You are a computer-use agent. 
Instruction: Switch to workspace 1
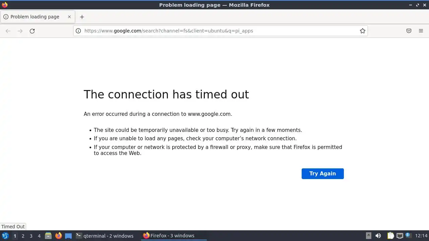click(x=15, y=236)
